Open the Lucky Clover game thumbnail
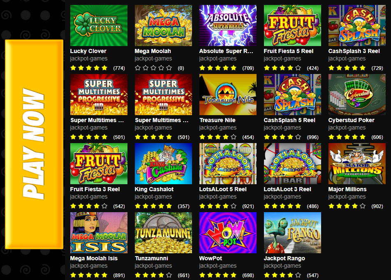Viewport: 391px width, 280px height. 99,25
